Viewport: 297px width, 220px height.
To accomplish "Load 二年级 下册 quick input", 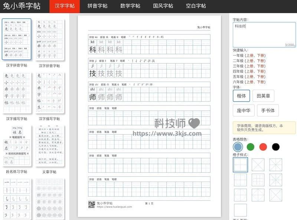I will pos(261,61).
